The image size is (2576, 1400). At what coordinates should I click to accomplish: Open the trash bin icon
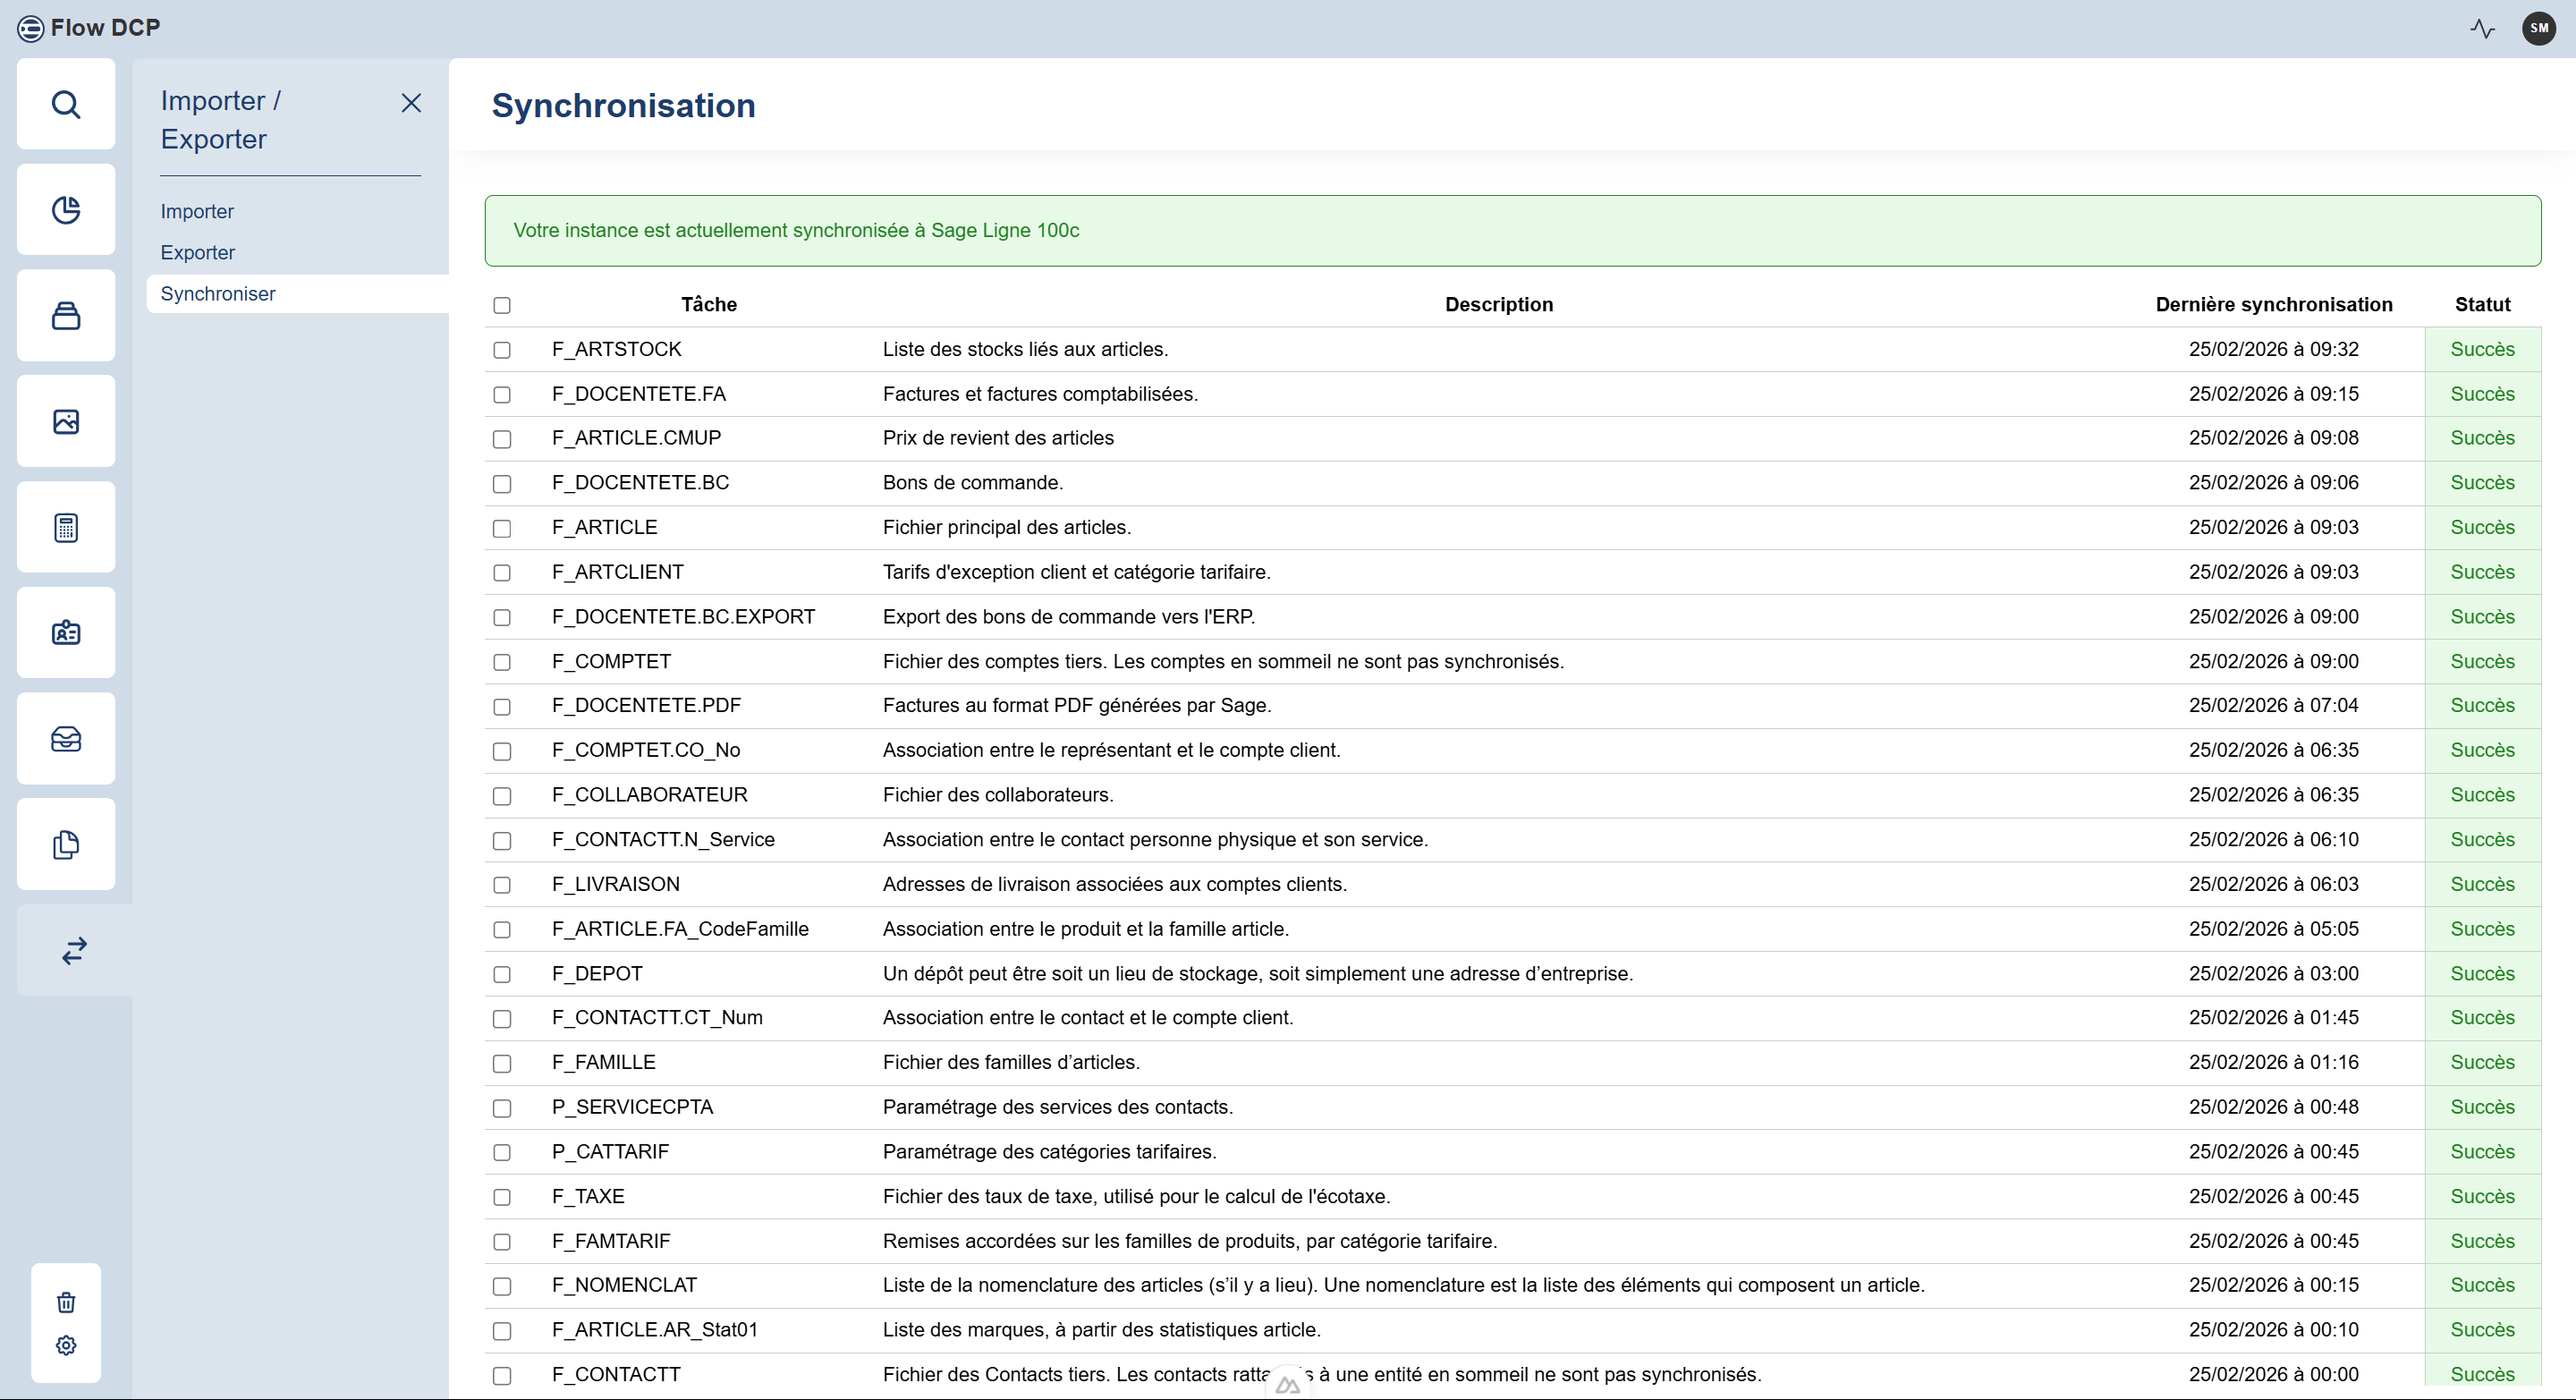pos(66,1302)
